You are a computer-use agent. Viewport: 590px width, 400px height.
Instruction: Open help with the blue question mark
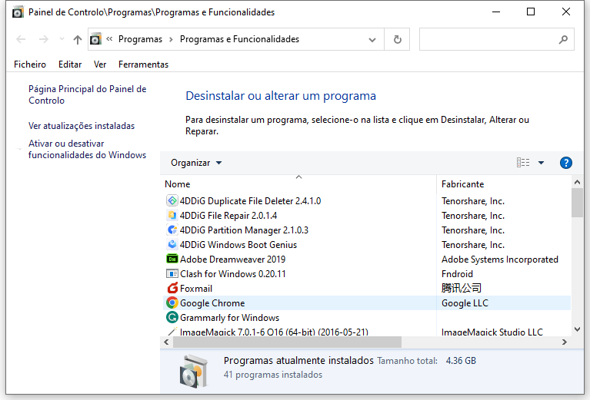click(x=566, y=163)
